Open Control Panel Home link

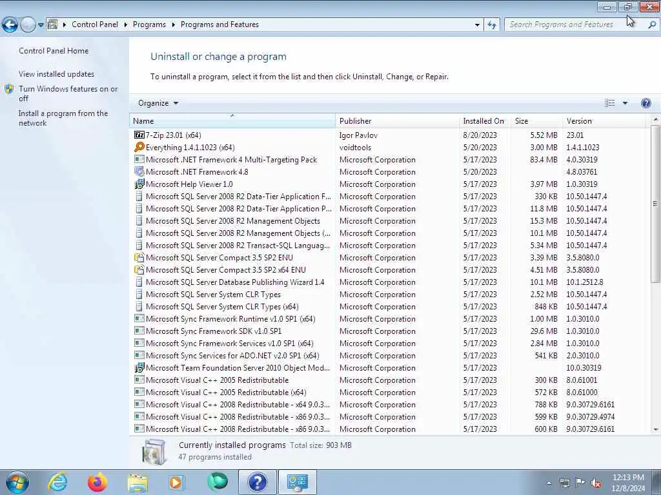coord(54,51)
